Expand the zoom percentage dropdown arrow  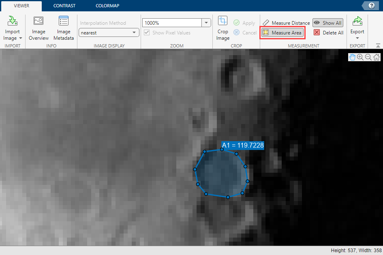click(x=206, y=23)
